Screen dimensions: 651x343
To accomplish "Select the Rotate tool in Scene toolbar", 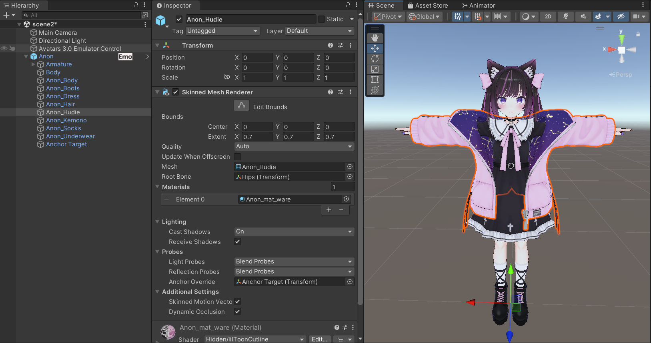I will pos(375,59).
